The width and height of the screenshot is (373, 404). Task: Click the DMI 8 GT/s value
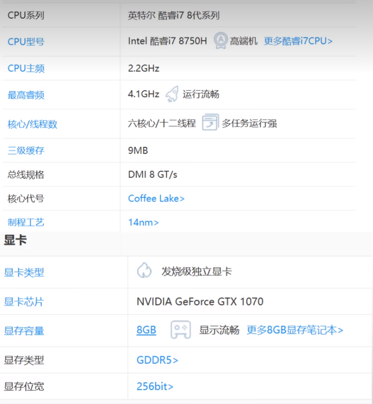[x=153, y=175]
